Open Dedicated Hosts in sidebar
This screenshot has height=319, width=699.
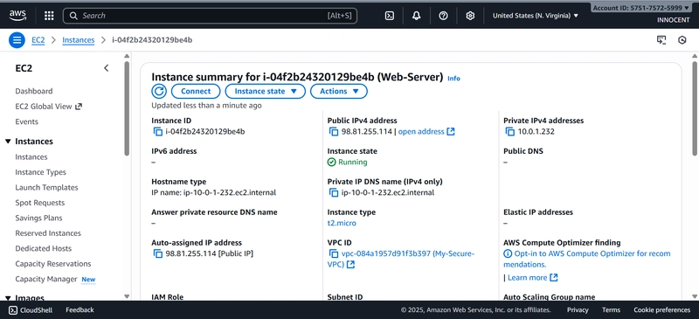(x=43, y=248)
